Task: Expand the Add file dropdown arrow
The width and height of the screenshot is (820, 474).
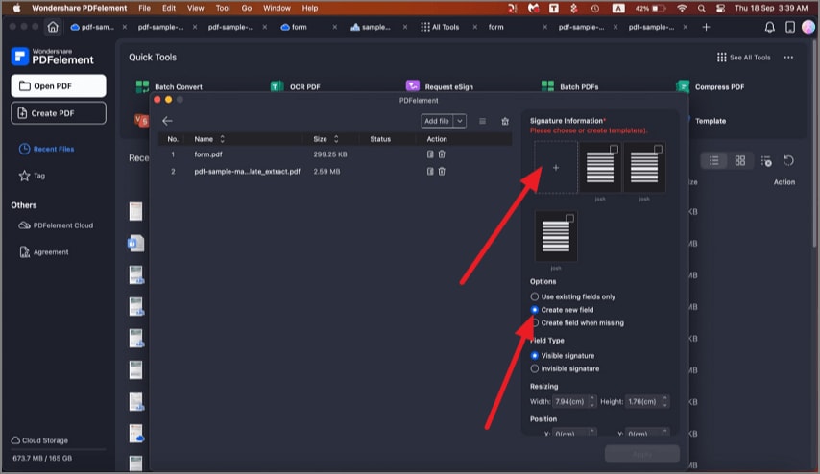Action: tap(460, 121)
